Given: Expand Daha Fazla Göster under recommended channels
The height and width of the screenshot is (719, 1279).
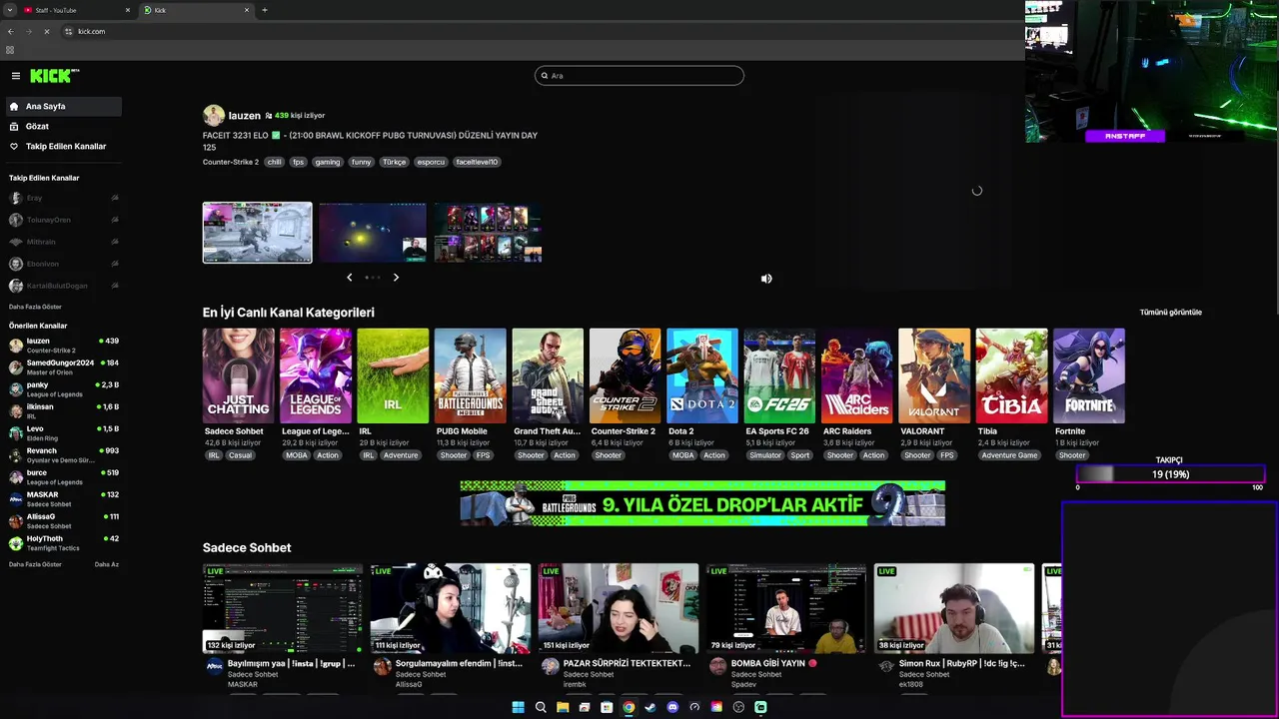Looking at the screenshot, I should (x=35, y=564).
